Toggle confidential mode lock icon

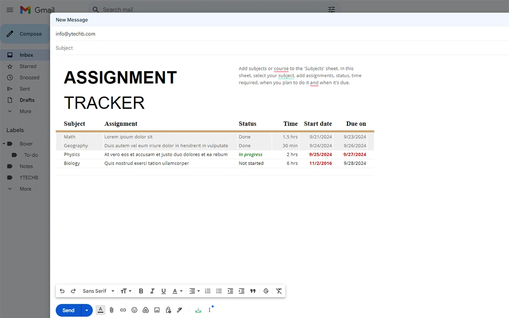click(168, 310)
